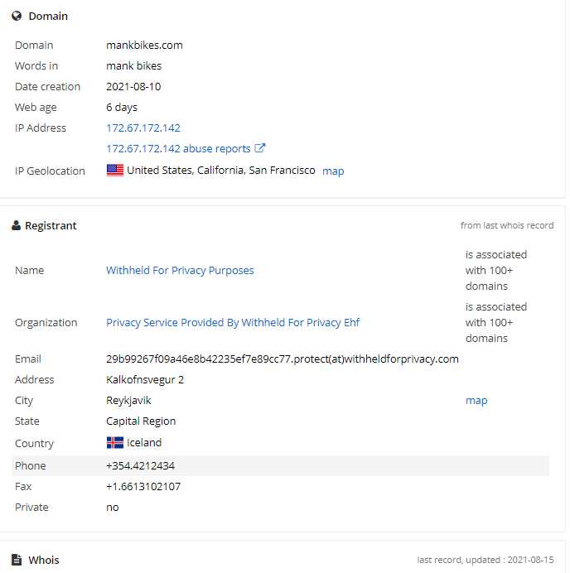Viewport: 570px width, 573px height.
Task: Follow Privacy Service Provided By Withheld organization link
Action: (233, 323)
